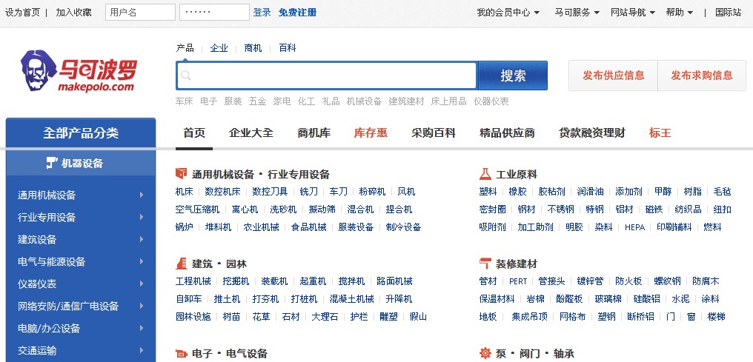Open the 数控机床 category link

[223, 192]
